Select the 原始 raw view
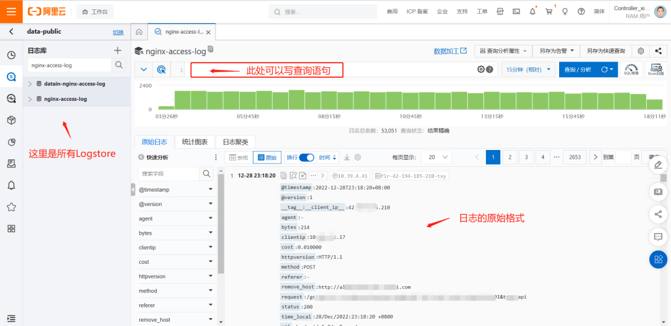This screenshot has height=326, width=671. [x=267, y=157]
